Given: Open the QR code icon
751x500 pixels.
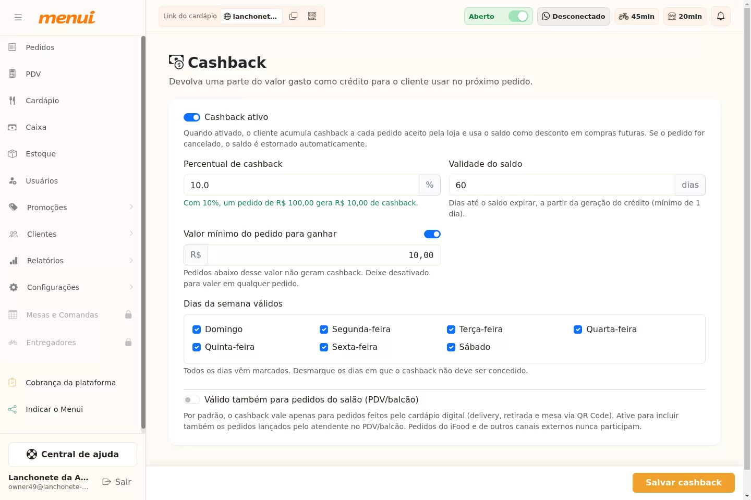Looking at the screenshot, I should coord(312,16).
